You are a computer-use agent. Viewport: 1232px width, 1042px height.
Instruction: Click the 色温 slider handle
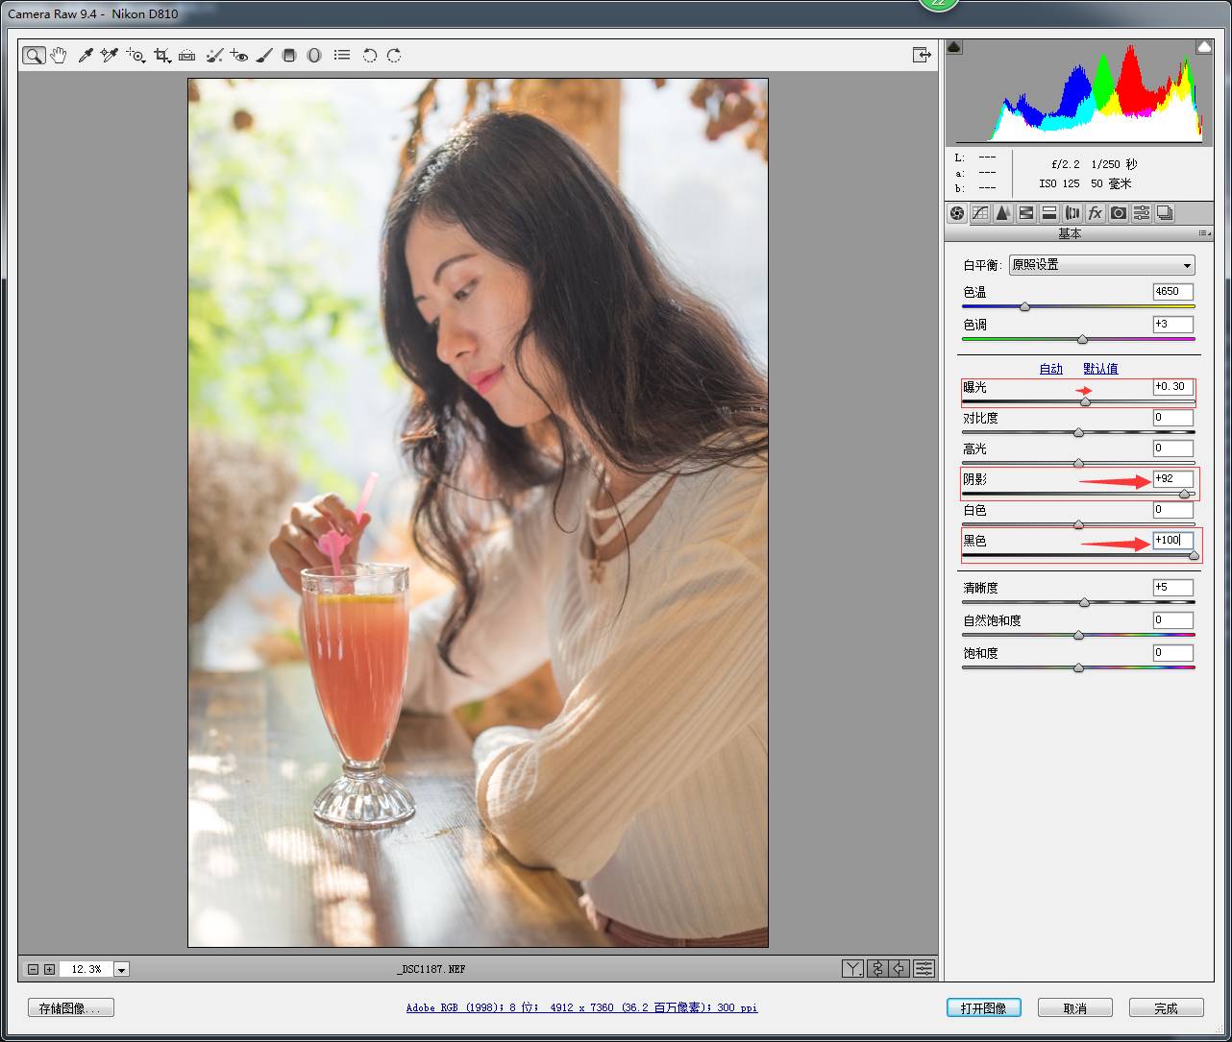(x=1024, y=306)
